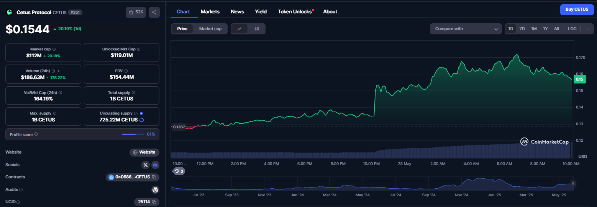The height and width of the screenshot is (207, 597).
Task: Add CETUS to watchlist via star button
Action: pos(136,12)
